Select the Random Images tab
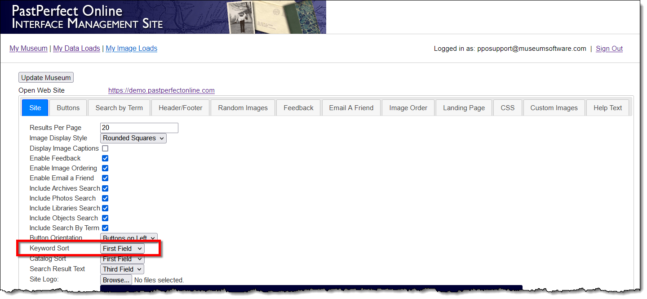647x299 pixels. point(243,108)
